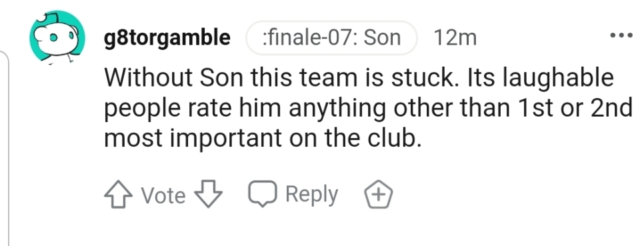Viewport: 640px width, 246px height.
Task: Click the ':finale-07: Son' user flair
Action: (x=331, y=38)
